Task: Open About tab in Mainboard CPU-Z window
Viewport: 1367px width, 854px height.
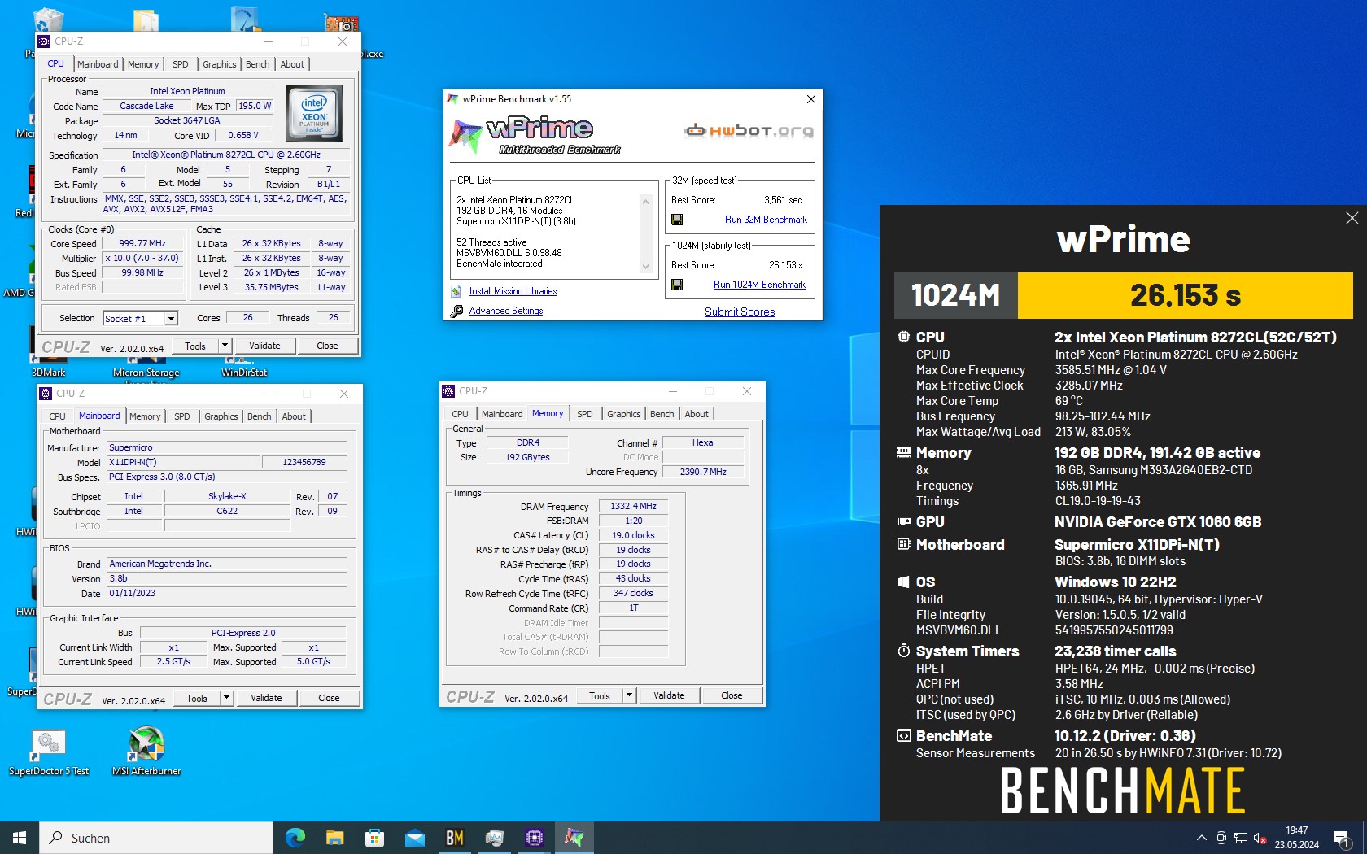Action: (294, 416)
